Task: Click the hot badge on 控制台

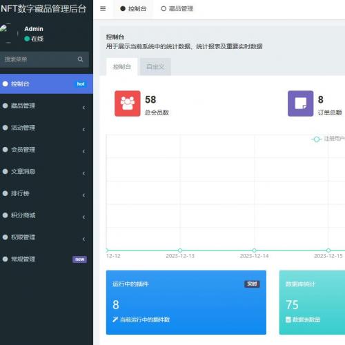Action: coord(81,84)
